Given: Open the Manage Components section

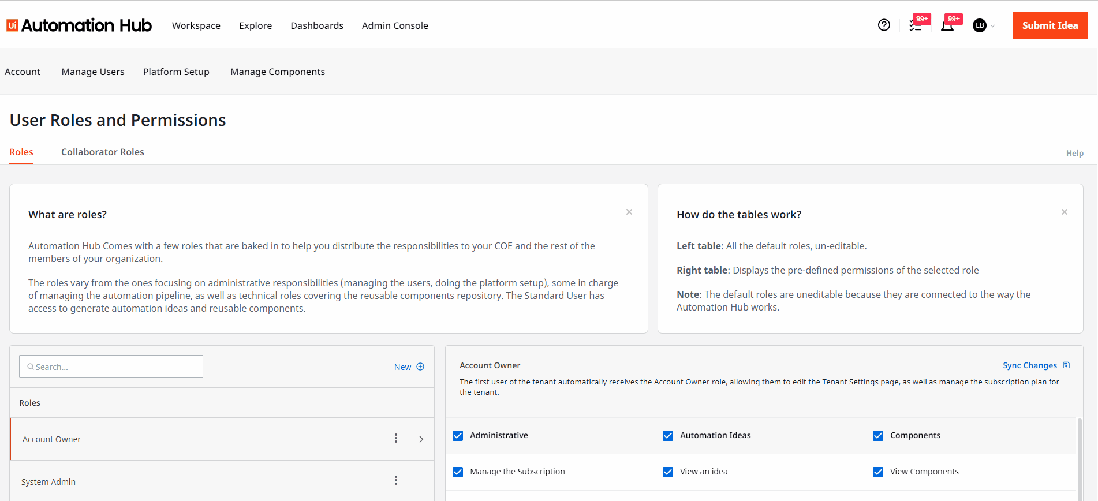Looking at the screenshot, I should [278, 72].
